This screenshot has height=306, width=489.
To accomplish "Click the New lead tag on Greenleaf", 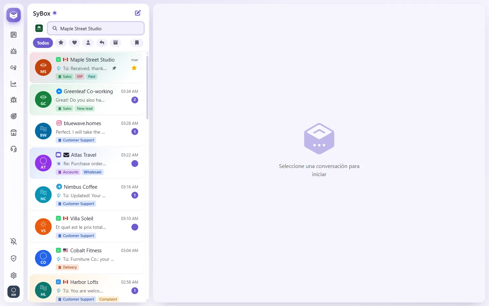I will (x=85, y=108).
